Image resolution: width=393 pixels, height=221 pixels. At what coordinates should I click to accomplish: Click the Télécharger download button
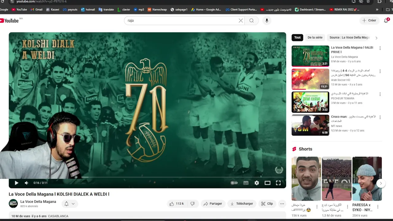point(242,204)
